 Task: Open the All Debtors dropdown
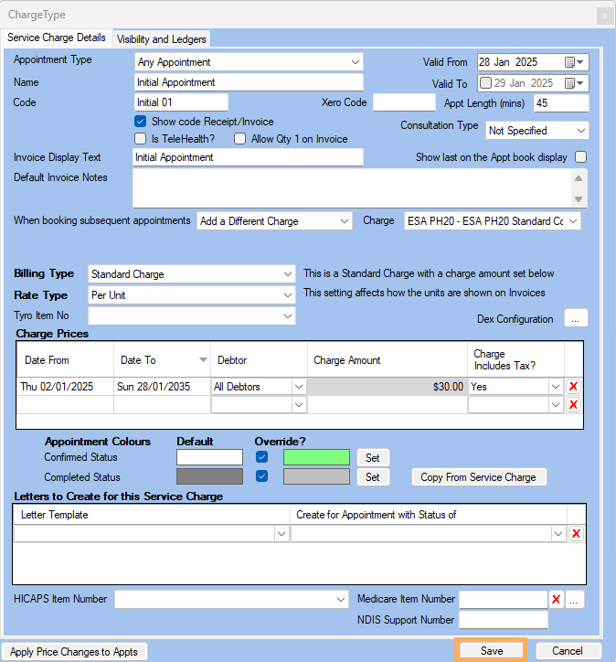pos(299,386)
